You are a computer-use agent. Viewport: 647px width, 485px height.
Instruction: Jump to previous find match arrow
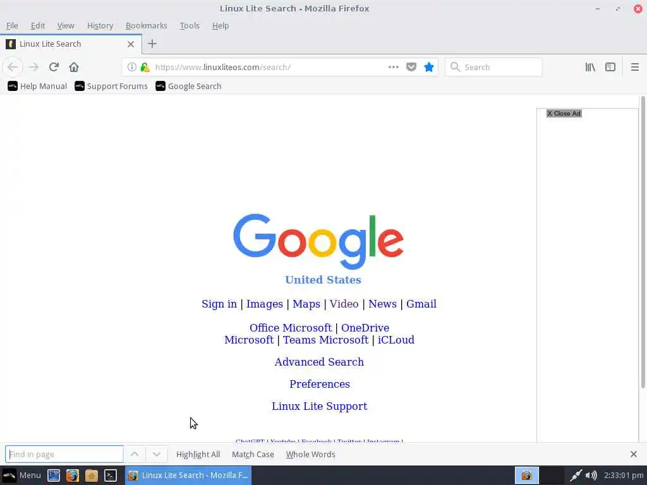pyautogui.click(x=135, y=454)
